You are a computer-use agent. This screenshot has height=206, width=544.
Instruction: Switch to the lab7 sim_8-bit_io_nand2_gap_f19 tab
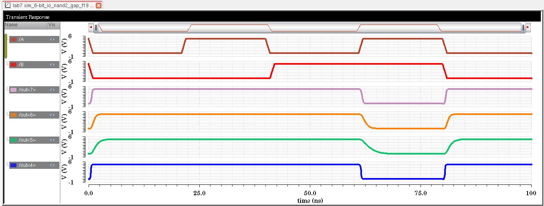(x=53, y=6)
